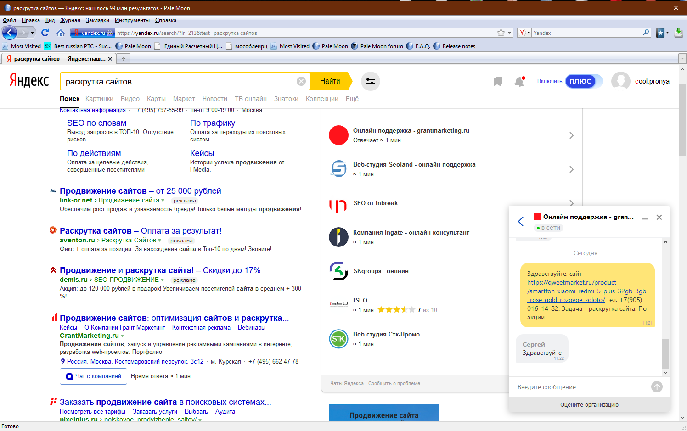Open the downloads arrow icon in toolbar

[678, 33]
